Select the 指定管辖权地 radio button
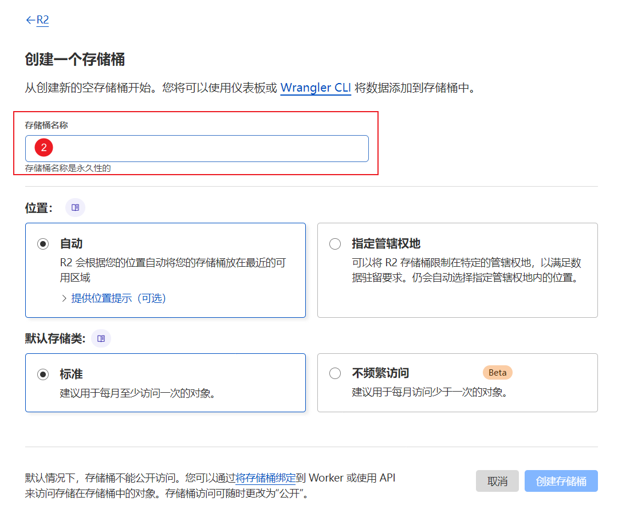Screen dimensions: 618x509 [335, 244]
